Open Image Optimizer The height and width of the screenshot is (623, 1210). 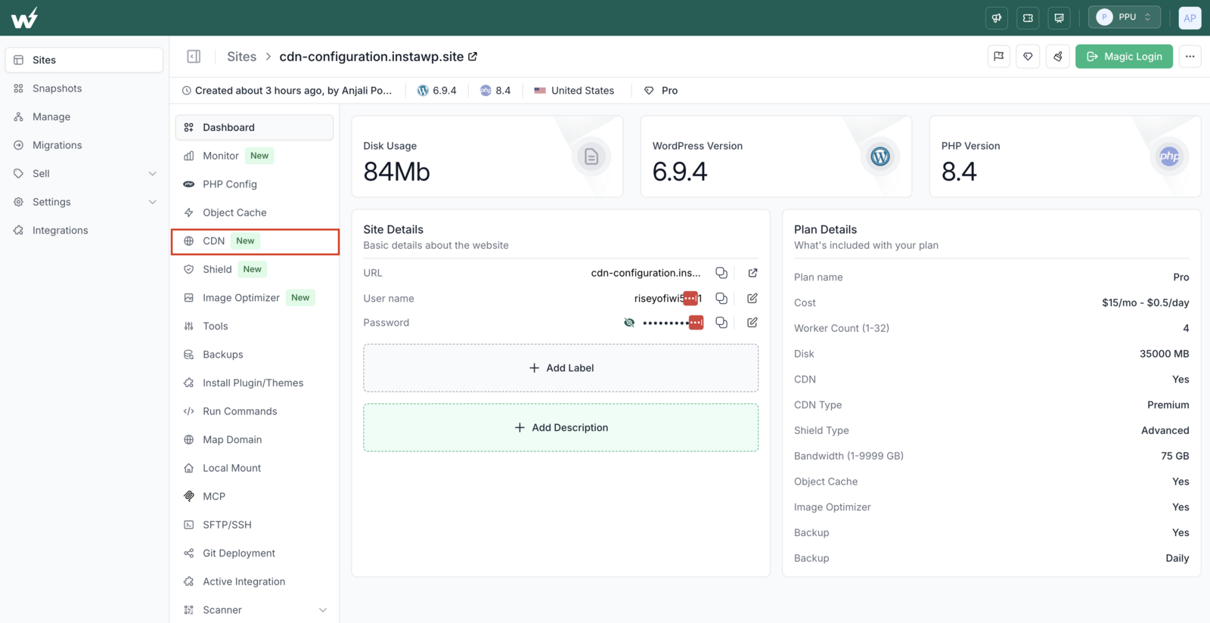pyautogui.click(x=254, y=298)
